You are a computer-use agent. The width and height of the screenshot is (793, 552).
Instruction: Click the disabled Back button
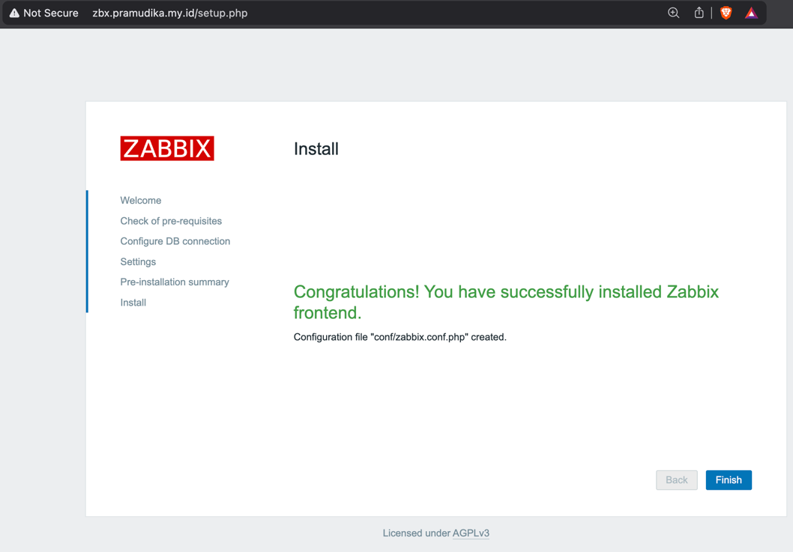[676, 479]
